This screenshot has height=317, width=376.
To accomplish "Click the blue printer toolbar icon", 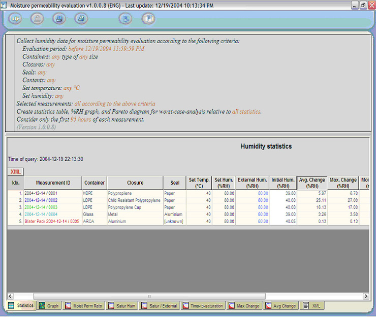I will [59, 19].
